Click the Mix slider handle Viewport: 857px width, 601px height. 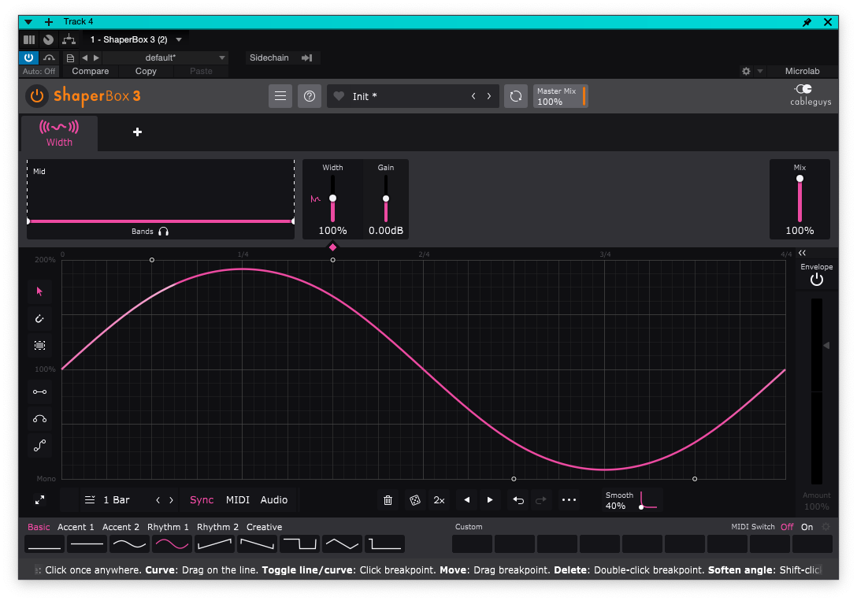tap(799, 179)
